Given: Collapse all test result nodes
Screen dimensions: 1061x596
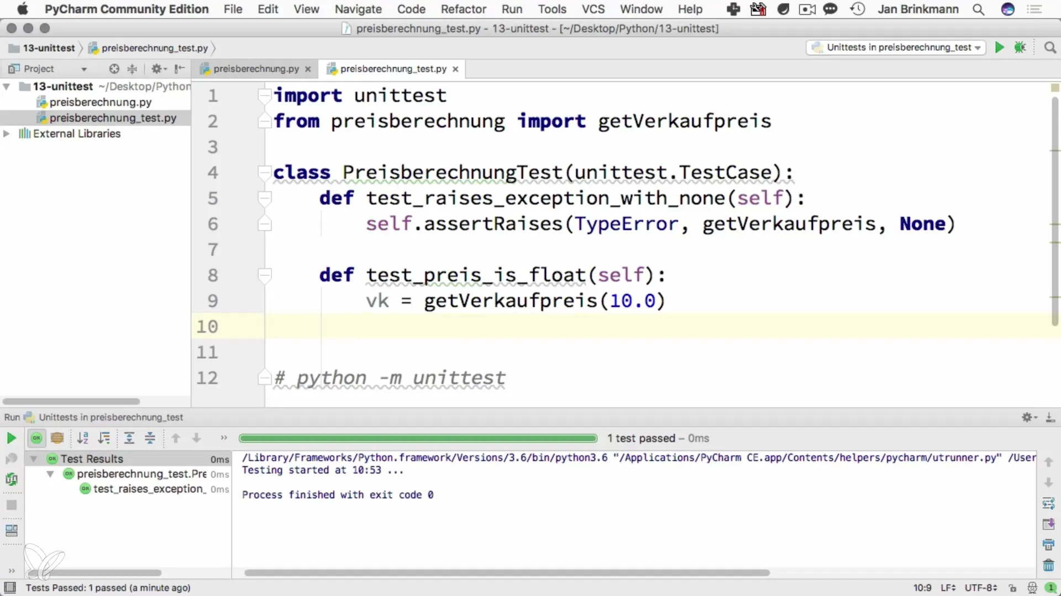Looking at the screenshot, I should pyautogui.click(x=150, y=438).
